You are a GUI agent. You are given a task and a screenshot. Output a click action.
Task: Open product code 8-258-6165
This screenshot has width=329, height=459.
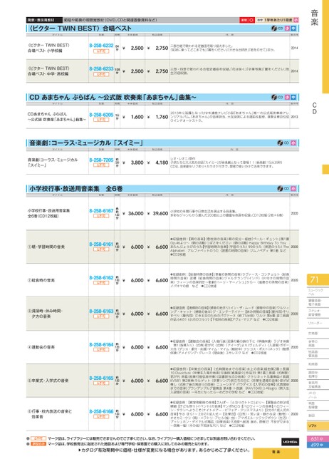[x=101, y=378]
